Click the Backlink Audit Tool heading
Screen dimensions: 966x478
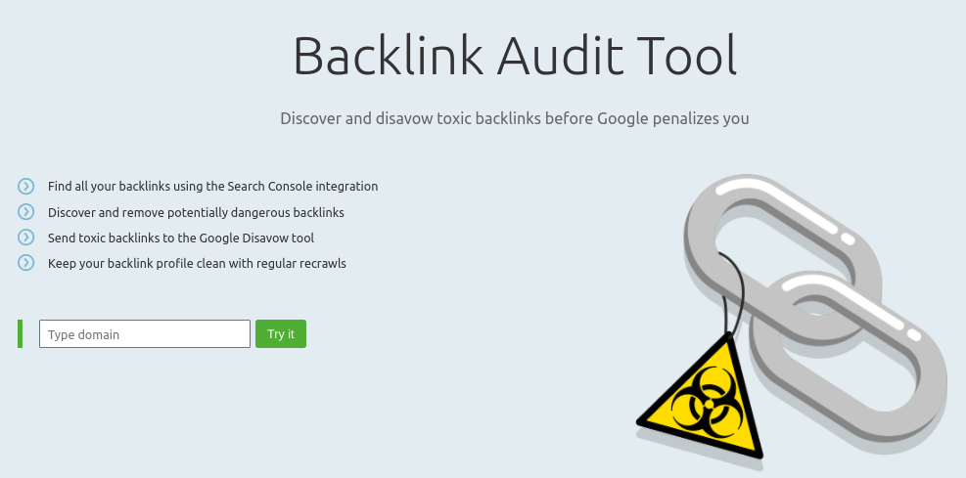coord(515,56)
